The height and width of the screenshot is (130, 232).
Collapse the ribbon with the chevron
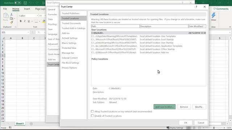pyautogui.click(x=230, y=27)
